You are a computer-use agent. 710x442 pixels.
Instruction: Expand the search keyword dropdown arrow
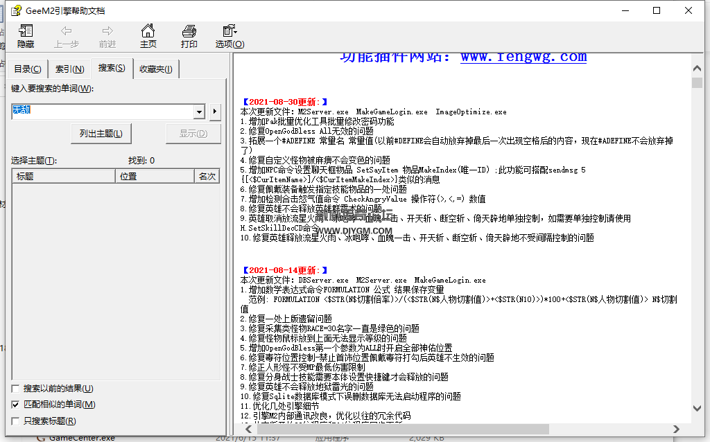(199, 112)
